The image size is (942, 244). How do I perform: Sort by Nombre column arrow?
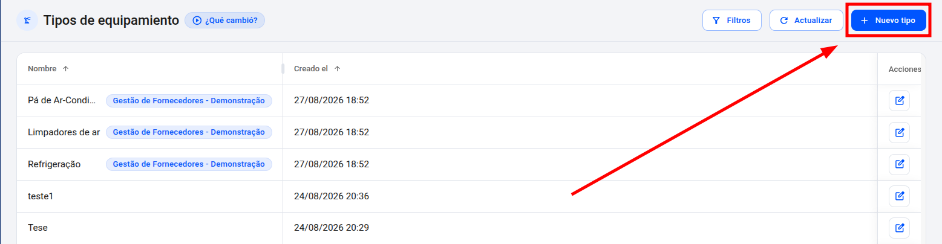[x=66, y=69]
